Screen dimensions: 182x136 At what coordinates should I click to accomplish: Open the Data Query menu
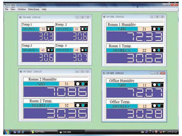point(34,9)
